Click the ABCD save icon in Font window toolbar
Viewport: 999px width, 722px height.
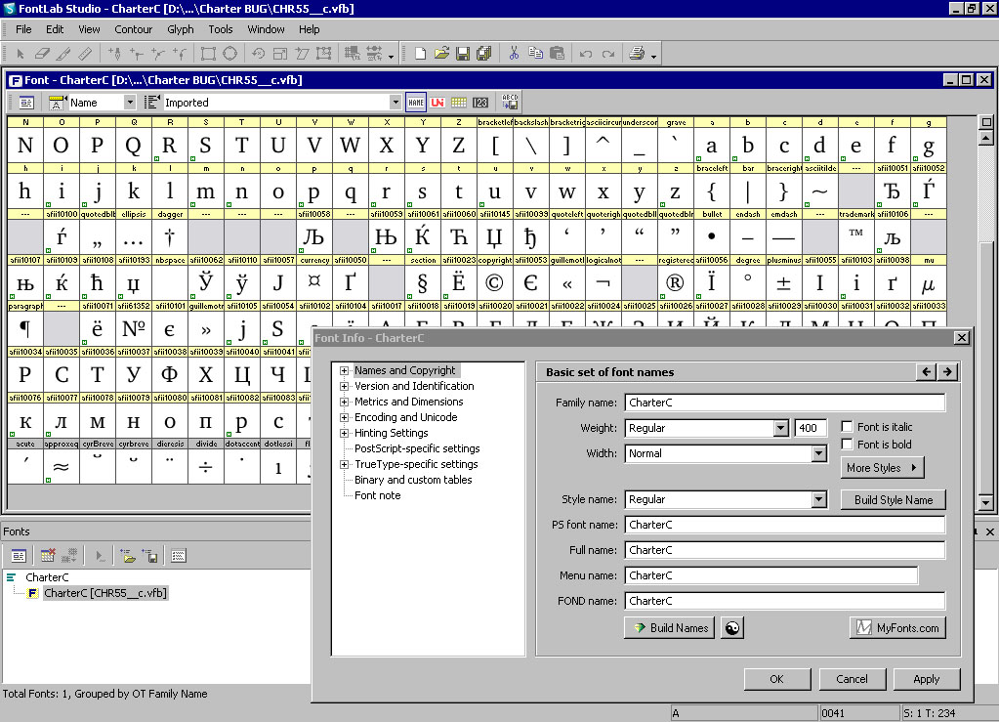point(510,102)
